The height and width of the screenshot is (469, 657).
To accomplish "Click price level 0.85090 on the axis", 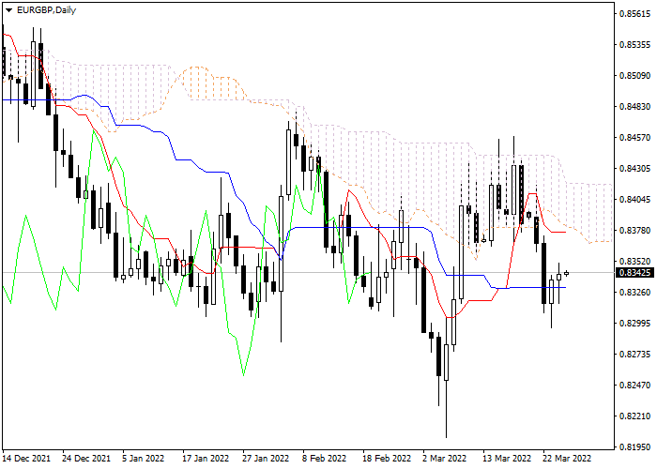I will (x=634, y=76).
